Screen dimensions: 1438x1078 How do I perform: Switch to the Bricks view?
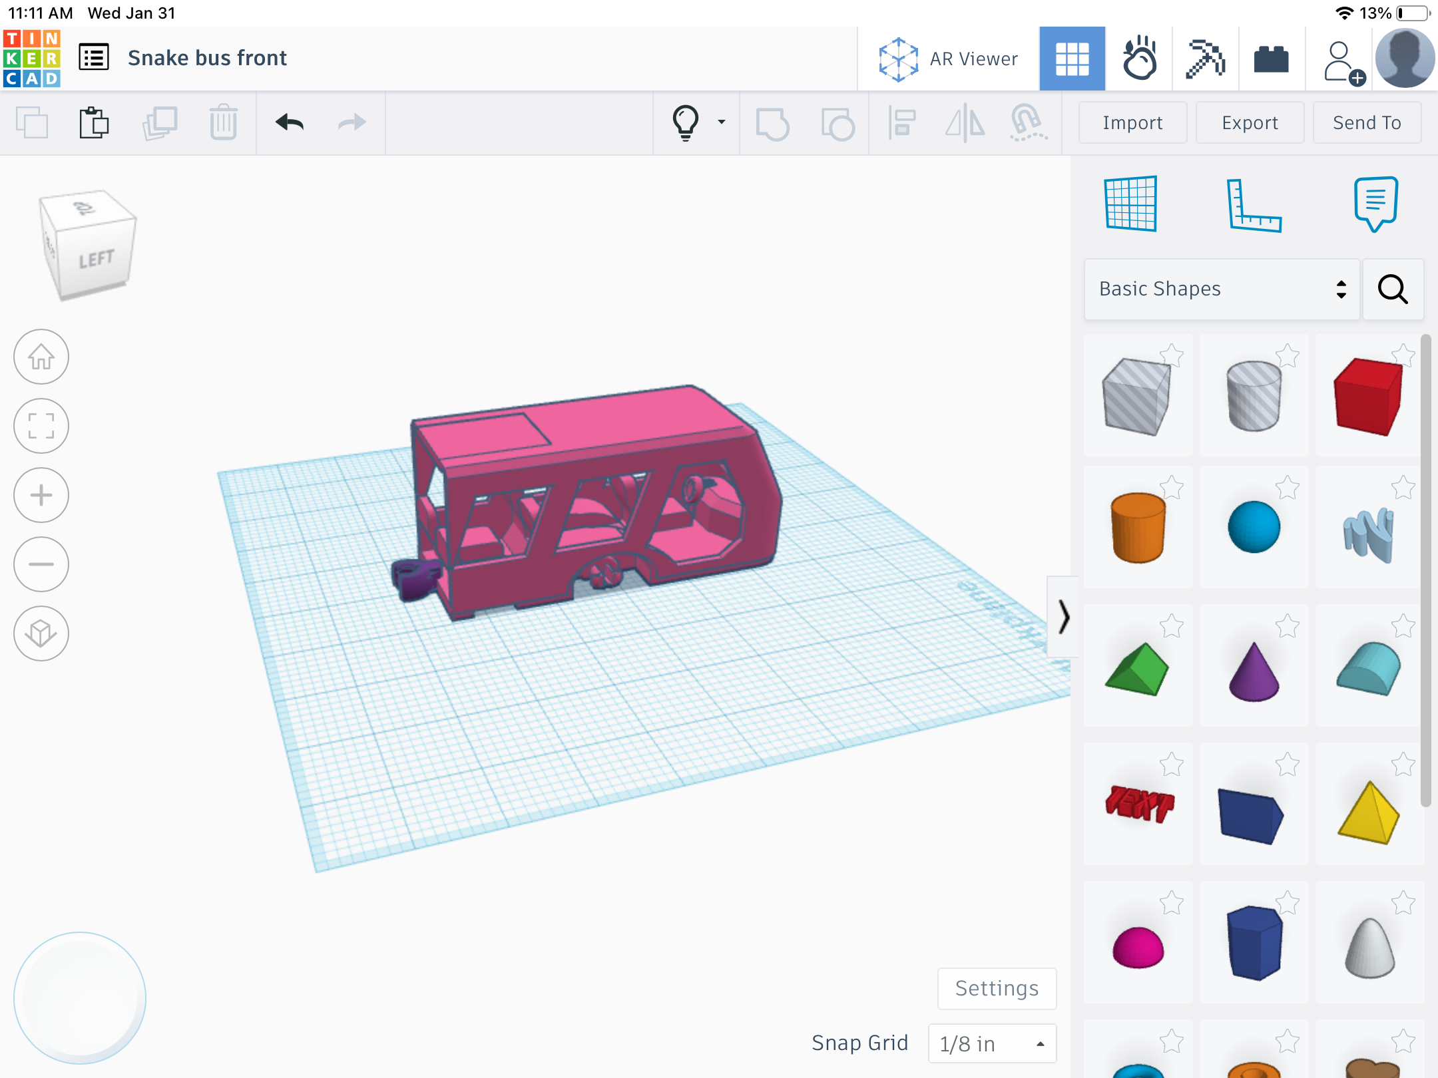tap(1271, 59)
